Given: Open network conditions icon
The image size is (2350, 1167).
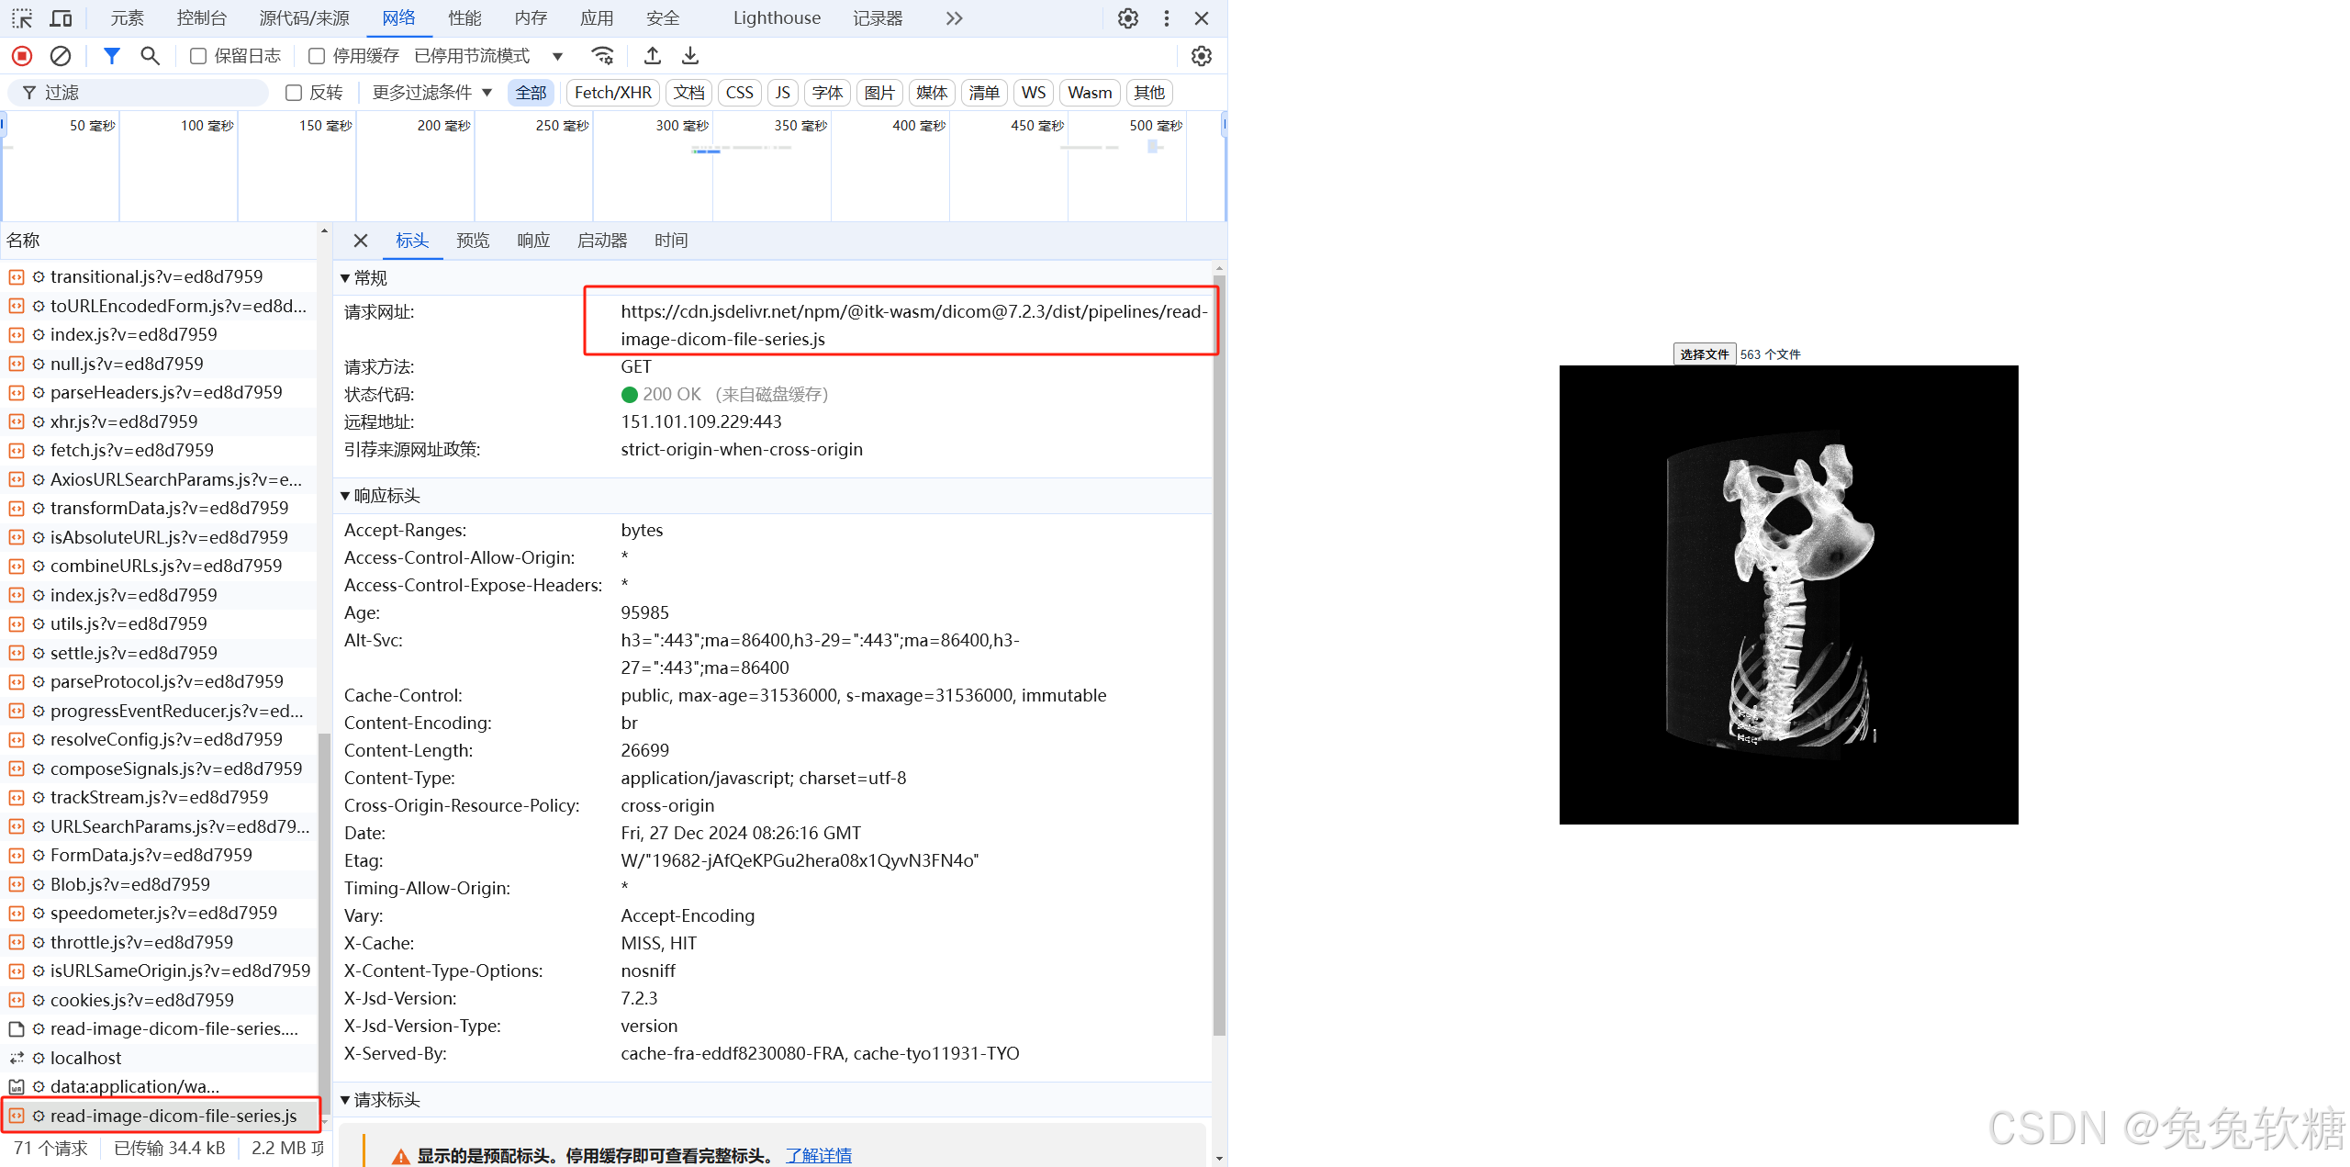Looking at the screenshot, I should click(603, 55).
